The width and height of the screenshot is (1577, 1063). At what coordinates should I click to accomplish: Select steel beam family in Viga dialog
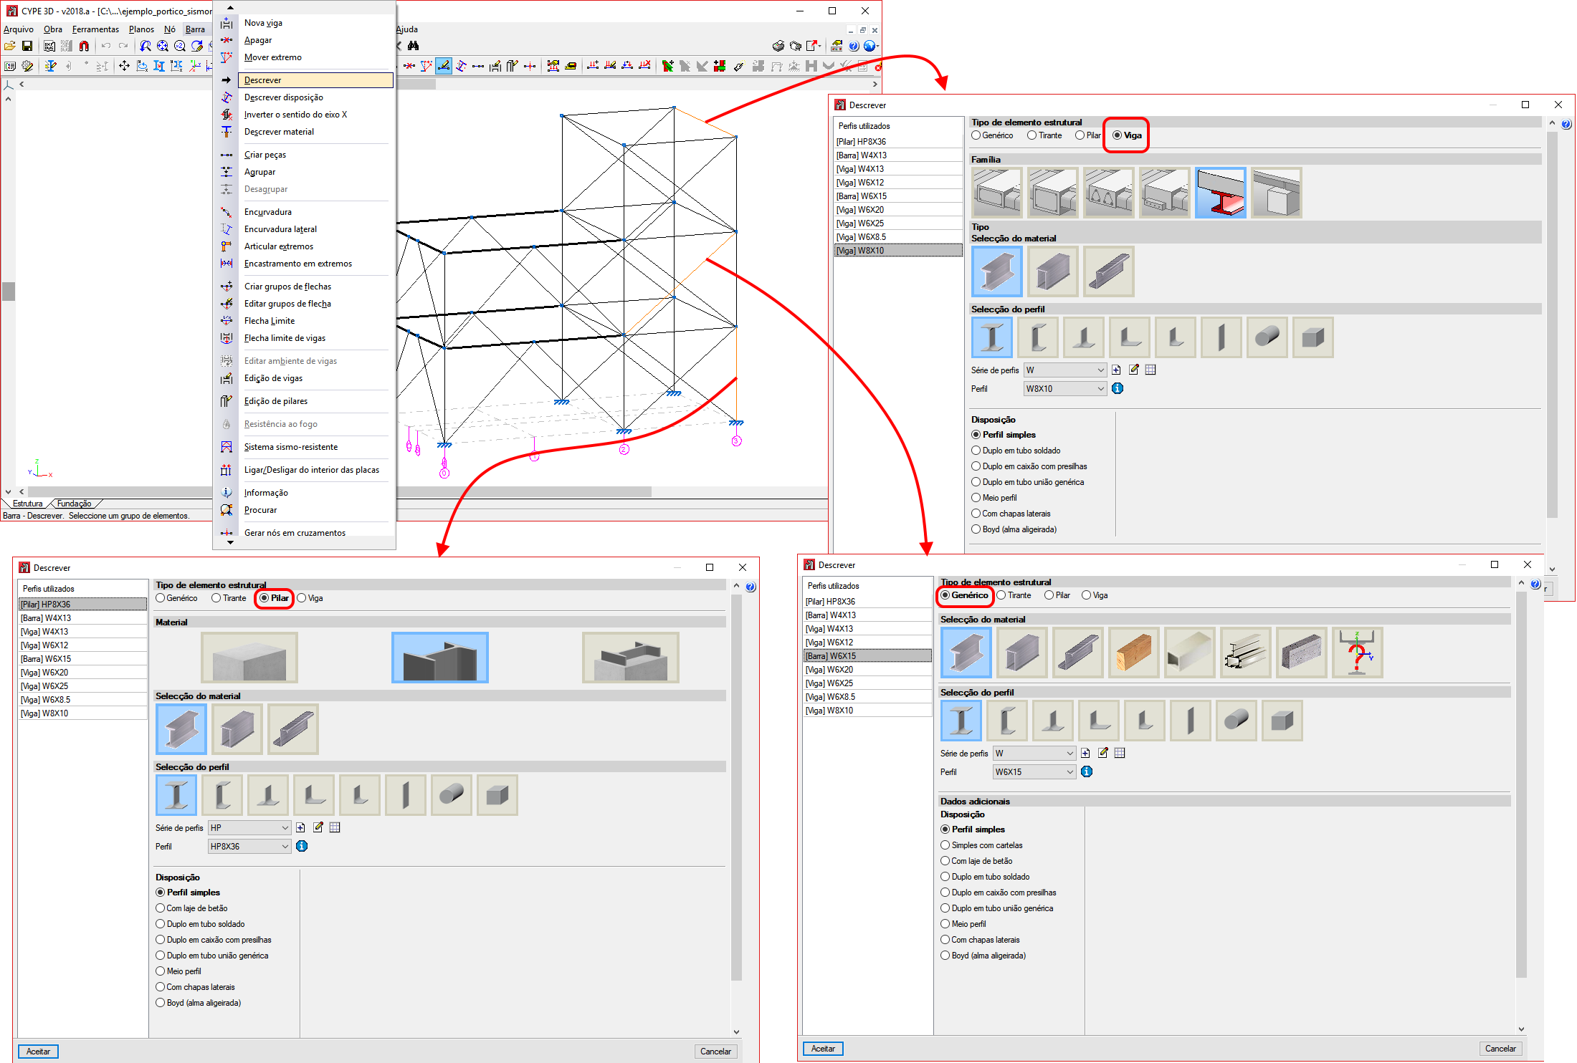(x=1220, y=193)
